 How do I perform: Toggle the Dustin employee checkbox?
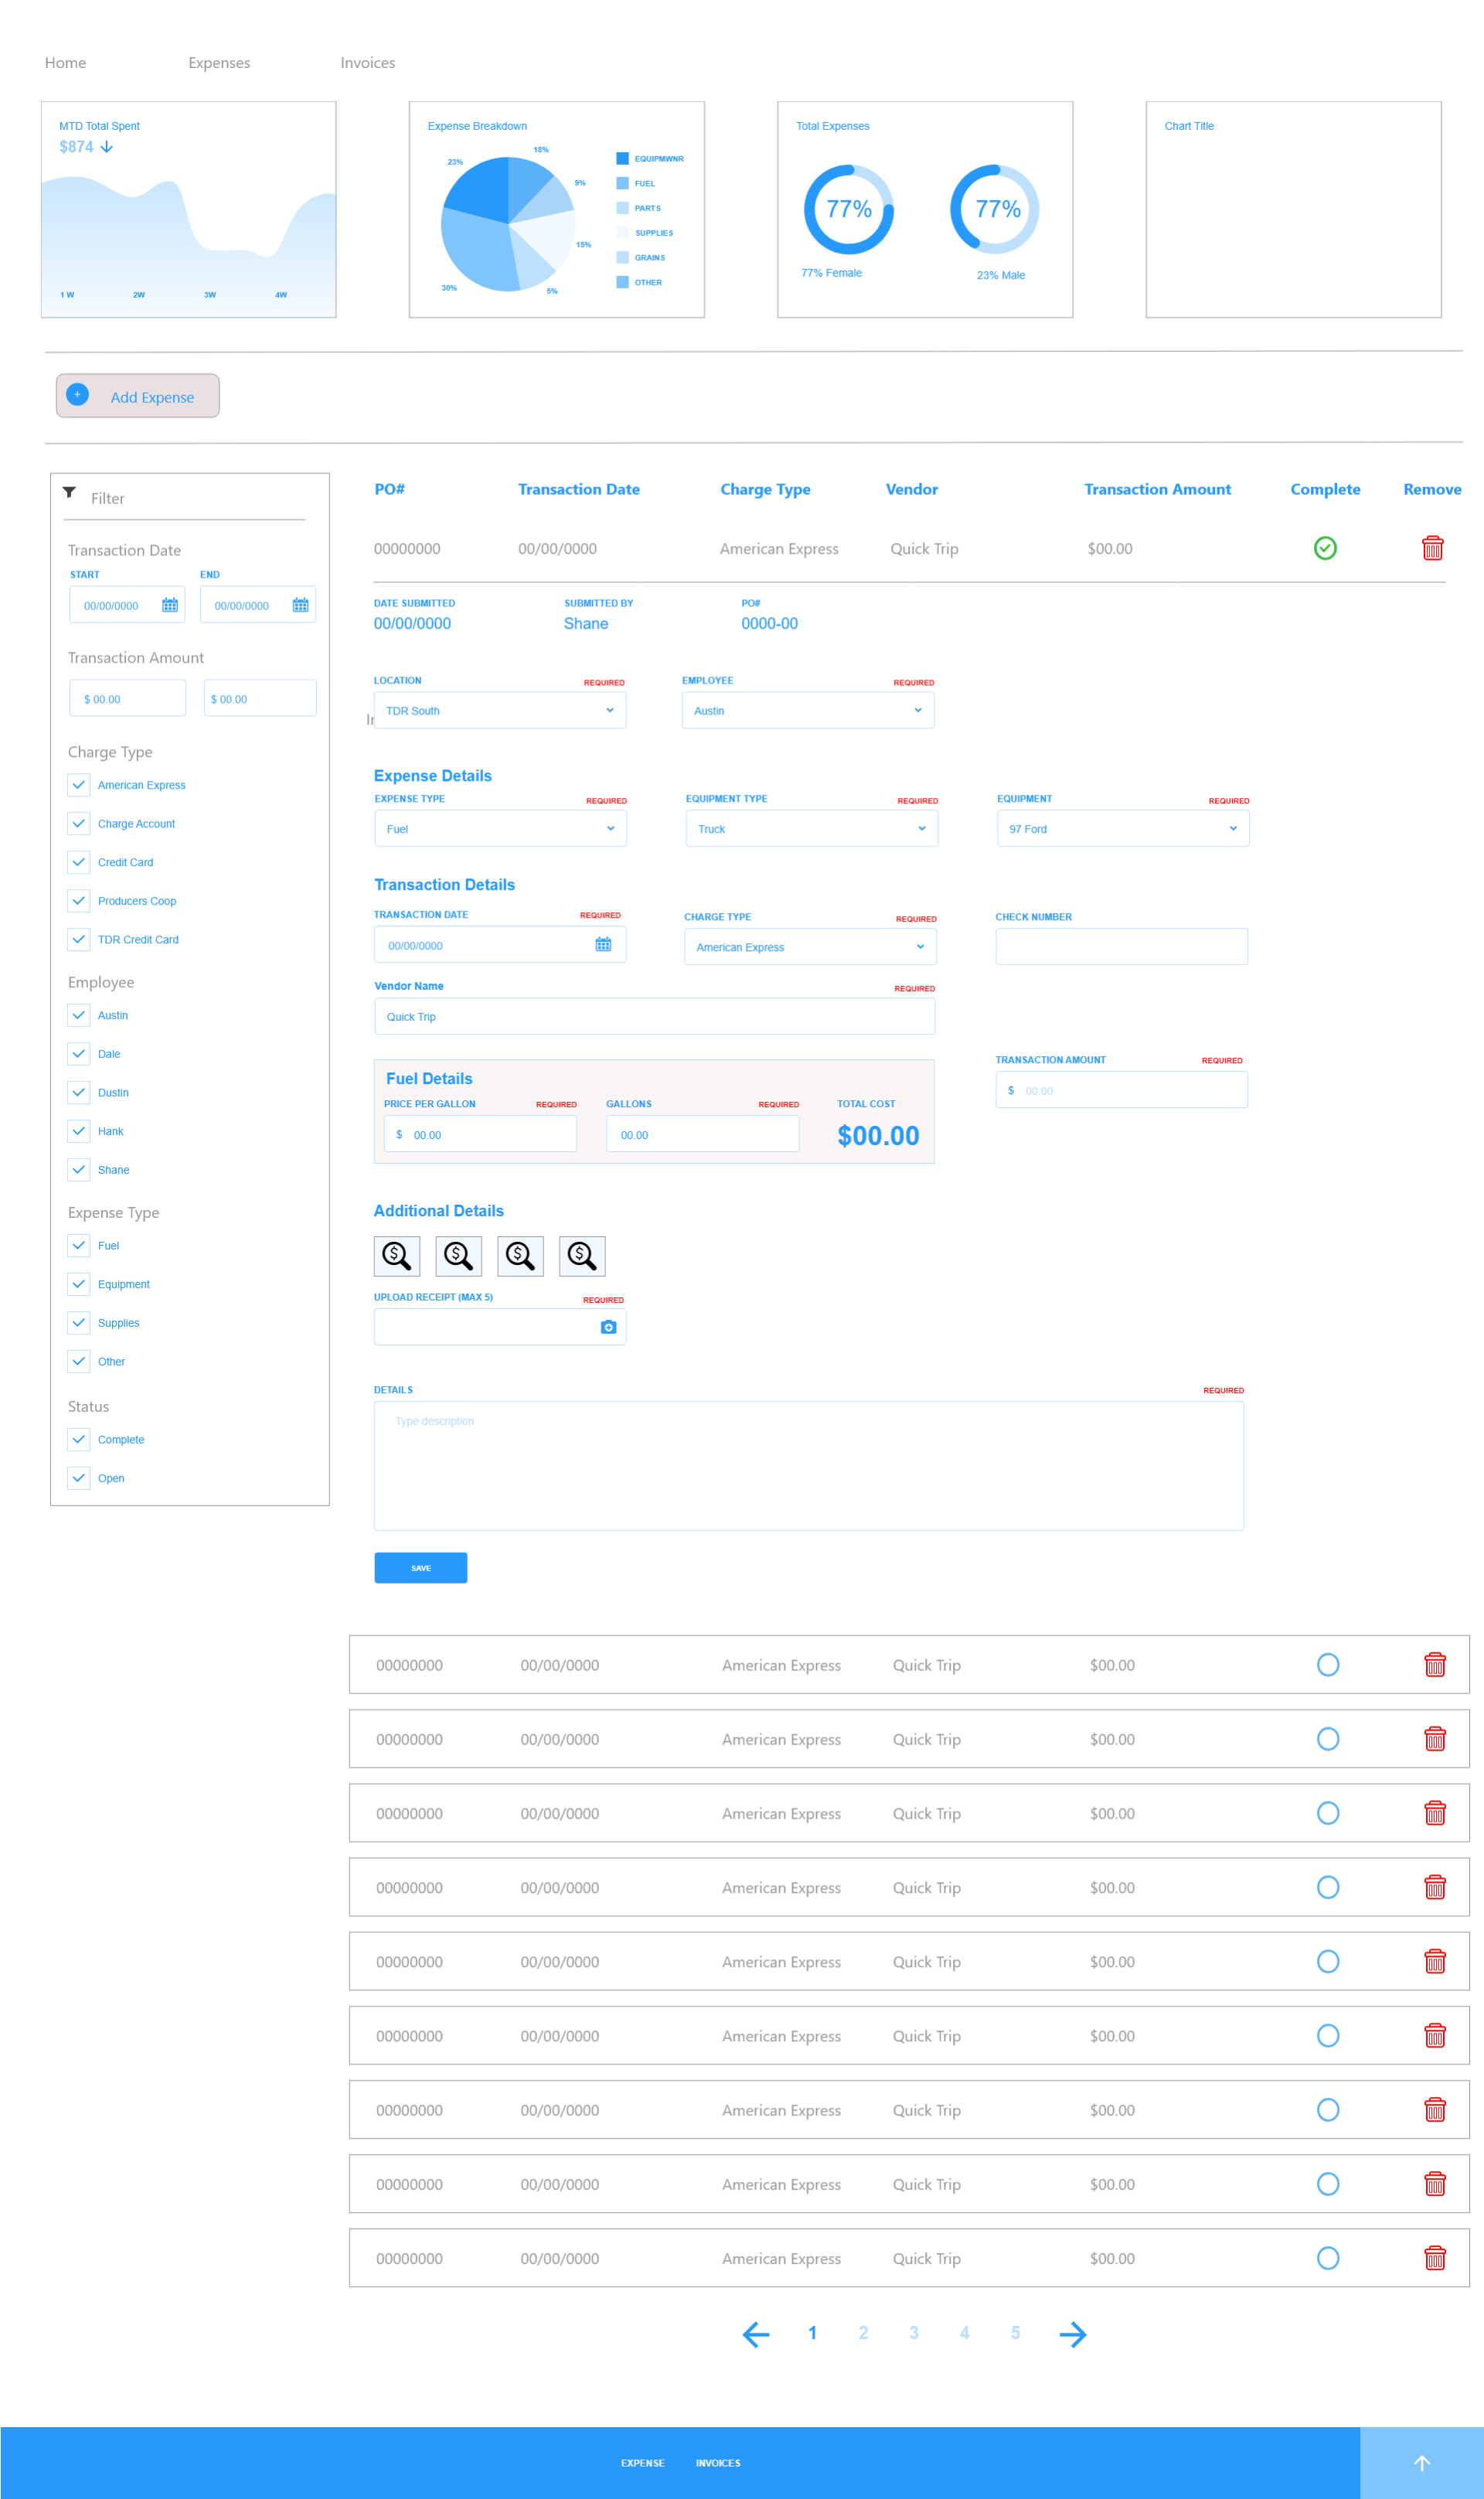coord(79,1093)
